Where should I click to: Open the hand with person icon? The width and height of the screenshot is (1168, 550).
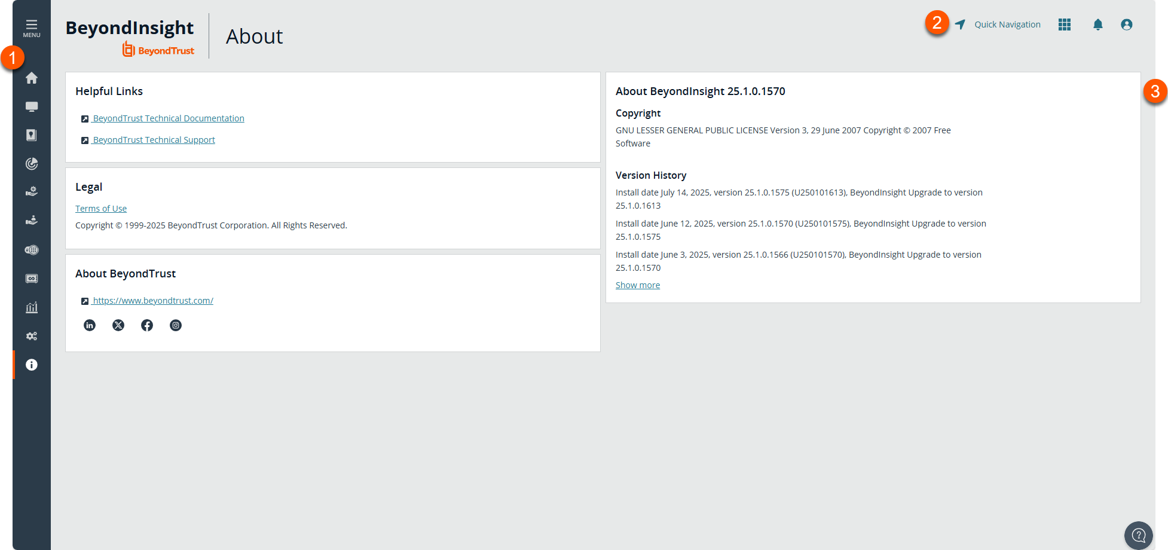coord(32,220)
